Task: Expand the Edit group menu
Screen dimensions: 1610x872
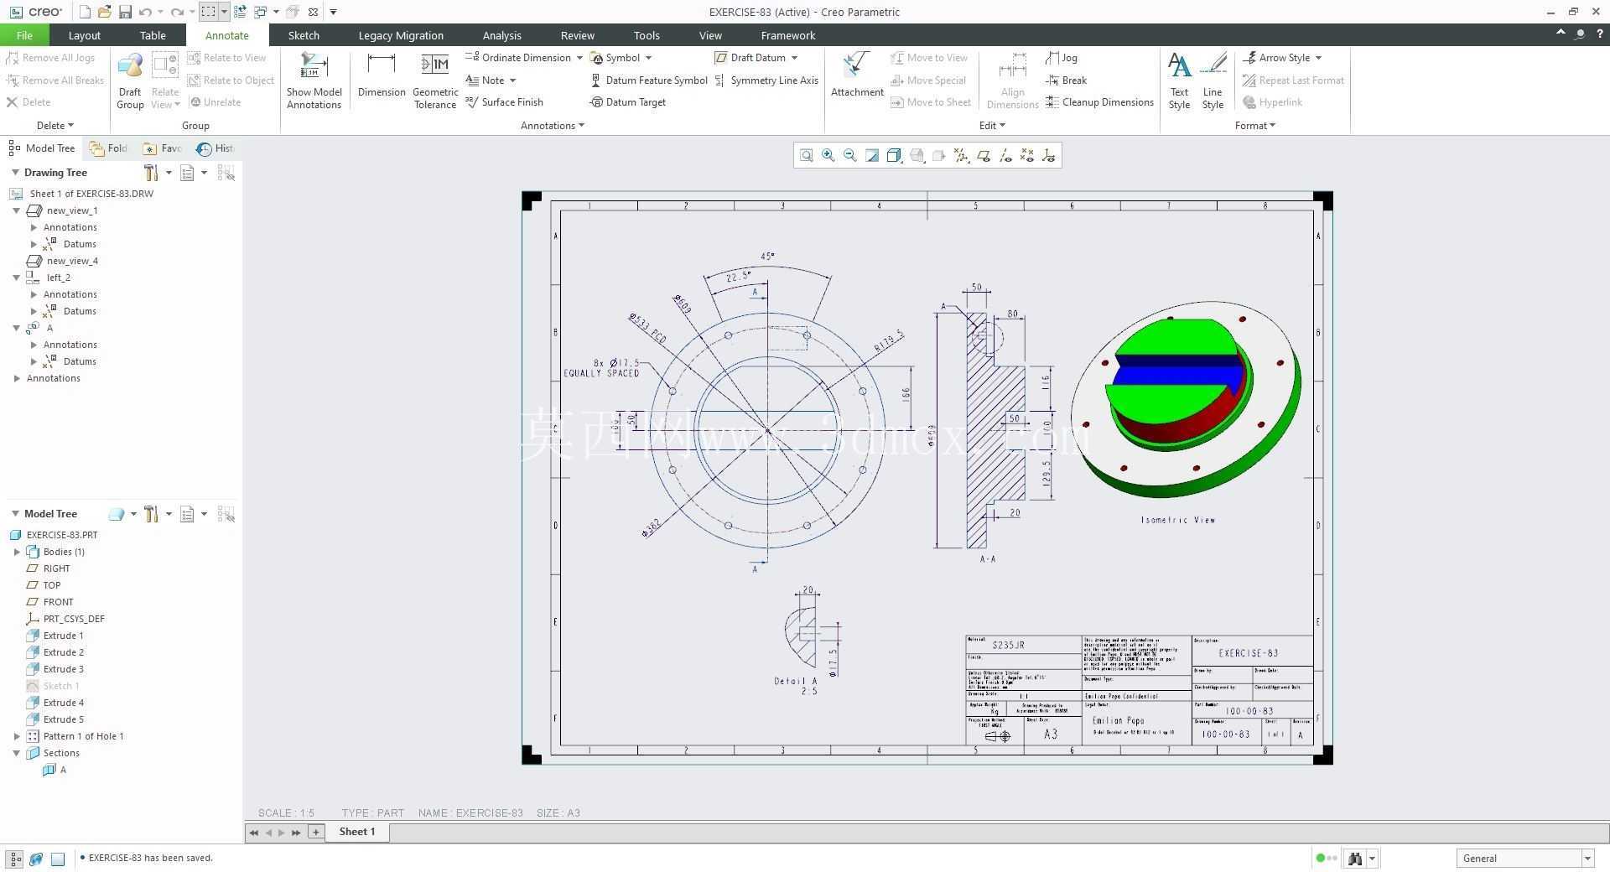Action: (x=992, y=126)
